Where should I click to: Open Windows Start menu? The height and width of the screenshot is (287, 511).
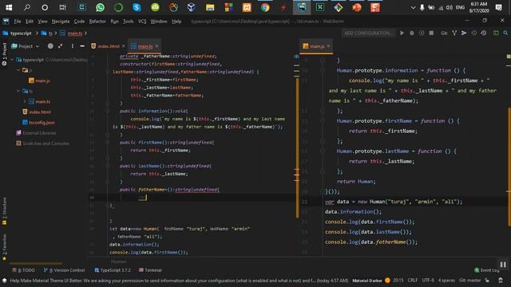tap(9, 7)
